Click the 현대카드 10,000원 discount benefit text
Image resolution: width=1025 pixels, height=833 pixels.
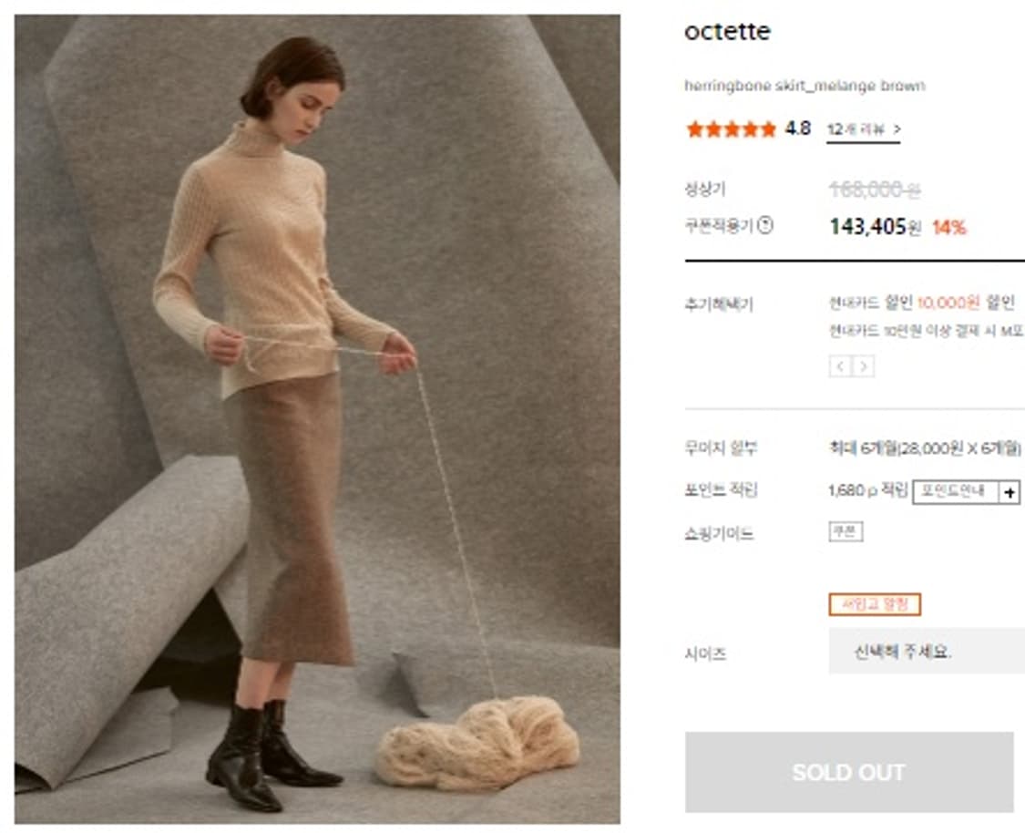[920, 303]
